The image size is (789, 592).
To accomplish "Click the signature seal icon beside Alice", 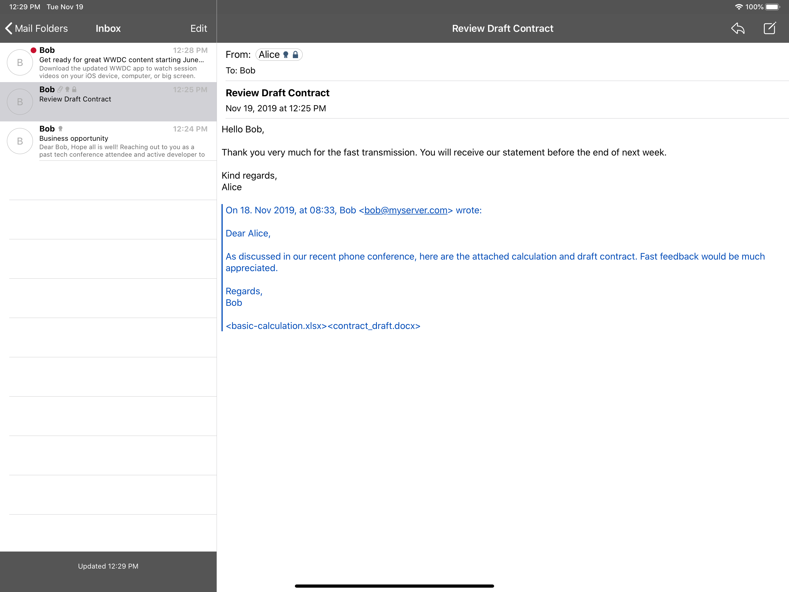I will [286, 55].
